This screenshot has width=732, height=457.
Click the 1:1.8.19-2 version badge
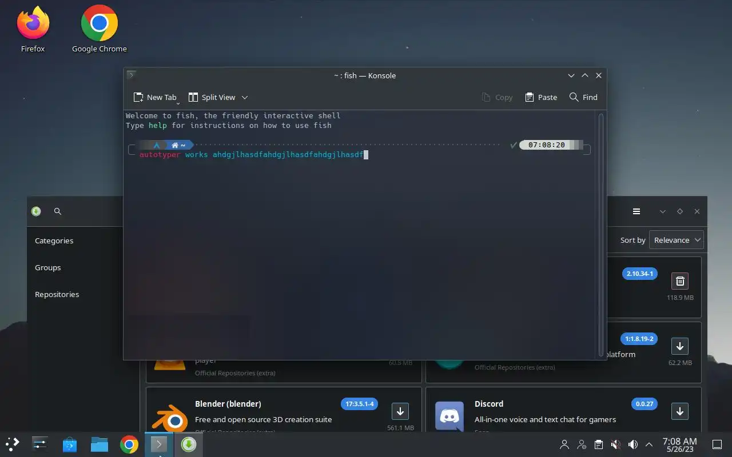pos(639,339)
